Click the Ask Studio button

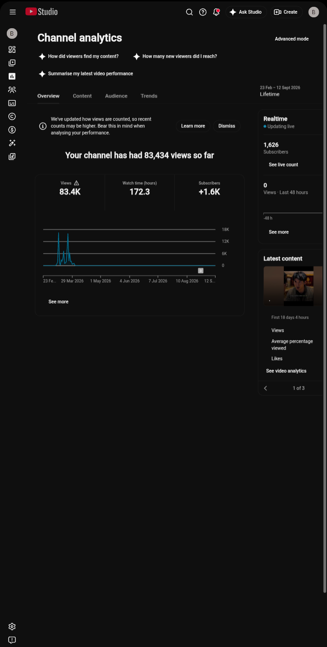tap(246, 12)
